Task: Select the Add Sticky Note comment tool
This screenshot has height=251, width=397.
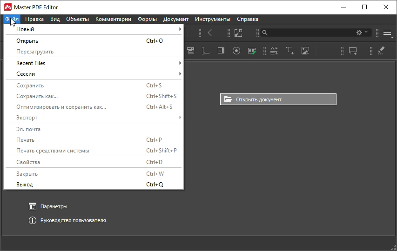Action: (x=353, y=51)
